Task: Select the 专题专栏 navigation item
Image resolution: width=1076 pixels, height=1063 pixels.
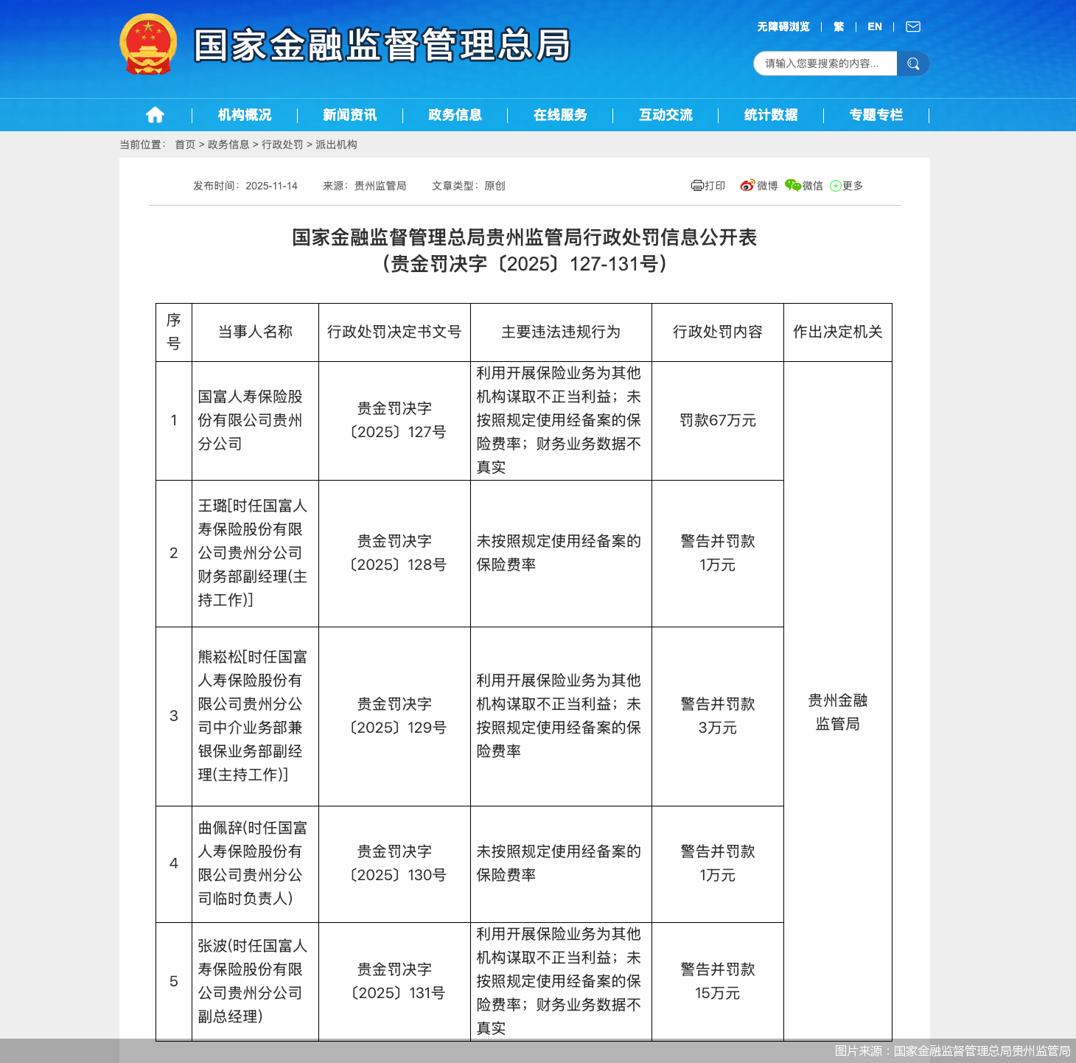Action: point(876,115)
